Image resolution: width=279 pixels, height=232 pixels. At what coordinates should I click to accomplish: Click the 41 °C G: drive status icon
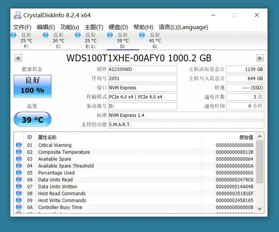tap(142, 35)
